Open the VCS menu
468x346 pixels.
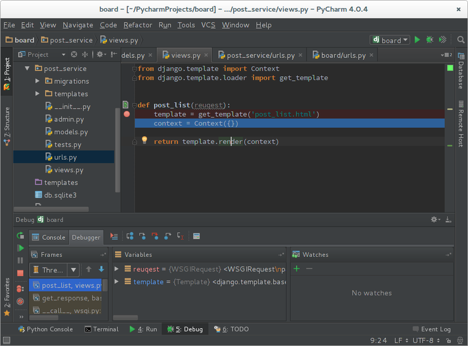pyautogui.click(x=208, y=25)
